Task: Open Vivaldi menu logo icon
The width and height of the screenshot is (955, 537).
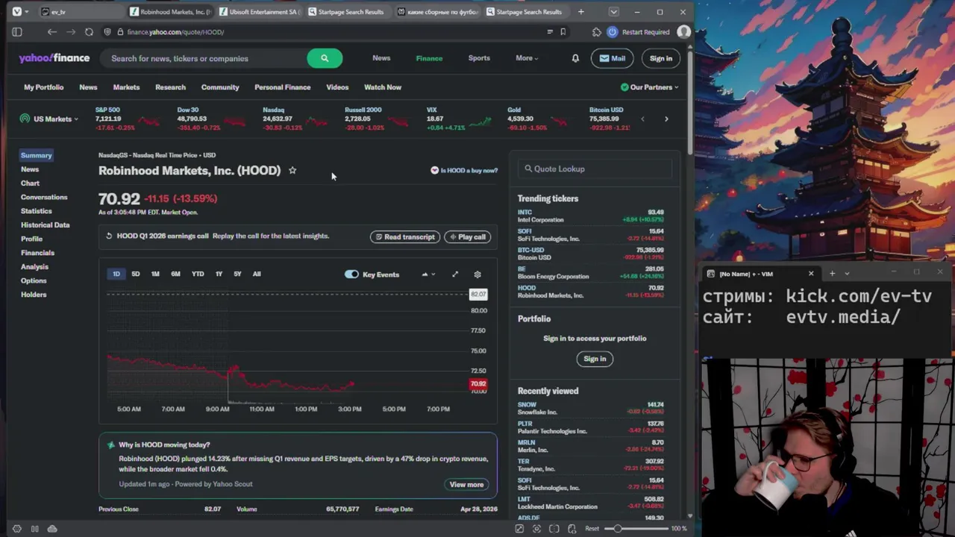Action: 16,12
